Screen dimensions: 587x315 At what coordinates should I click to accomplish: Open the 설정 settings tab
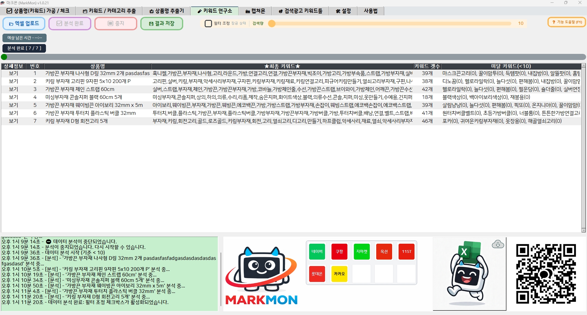[343, 11]
